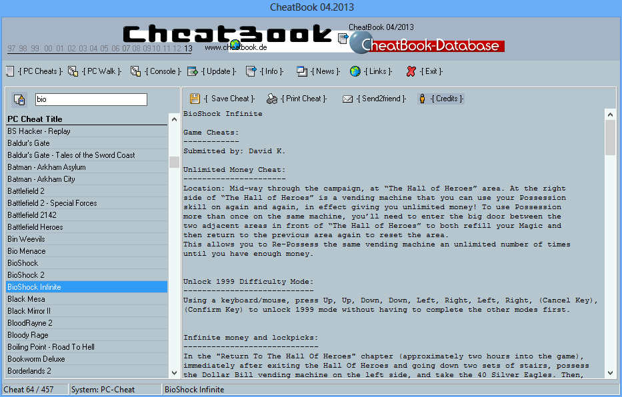Viewport: 622px width, 397px height.
Task: Click the Credits button label
Action: (447, 99)
